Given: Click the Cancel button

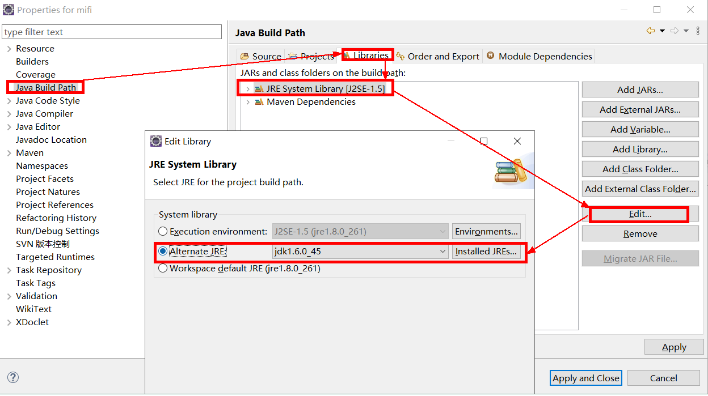Looking at the screenshot, I should coord(663,378).
